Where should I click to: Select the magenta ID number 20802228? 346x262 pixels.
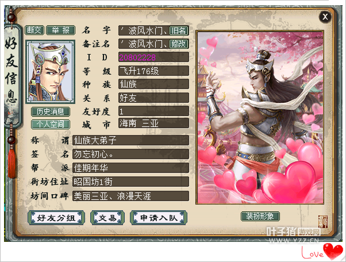137,57
